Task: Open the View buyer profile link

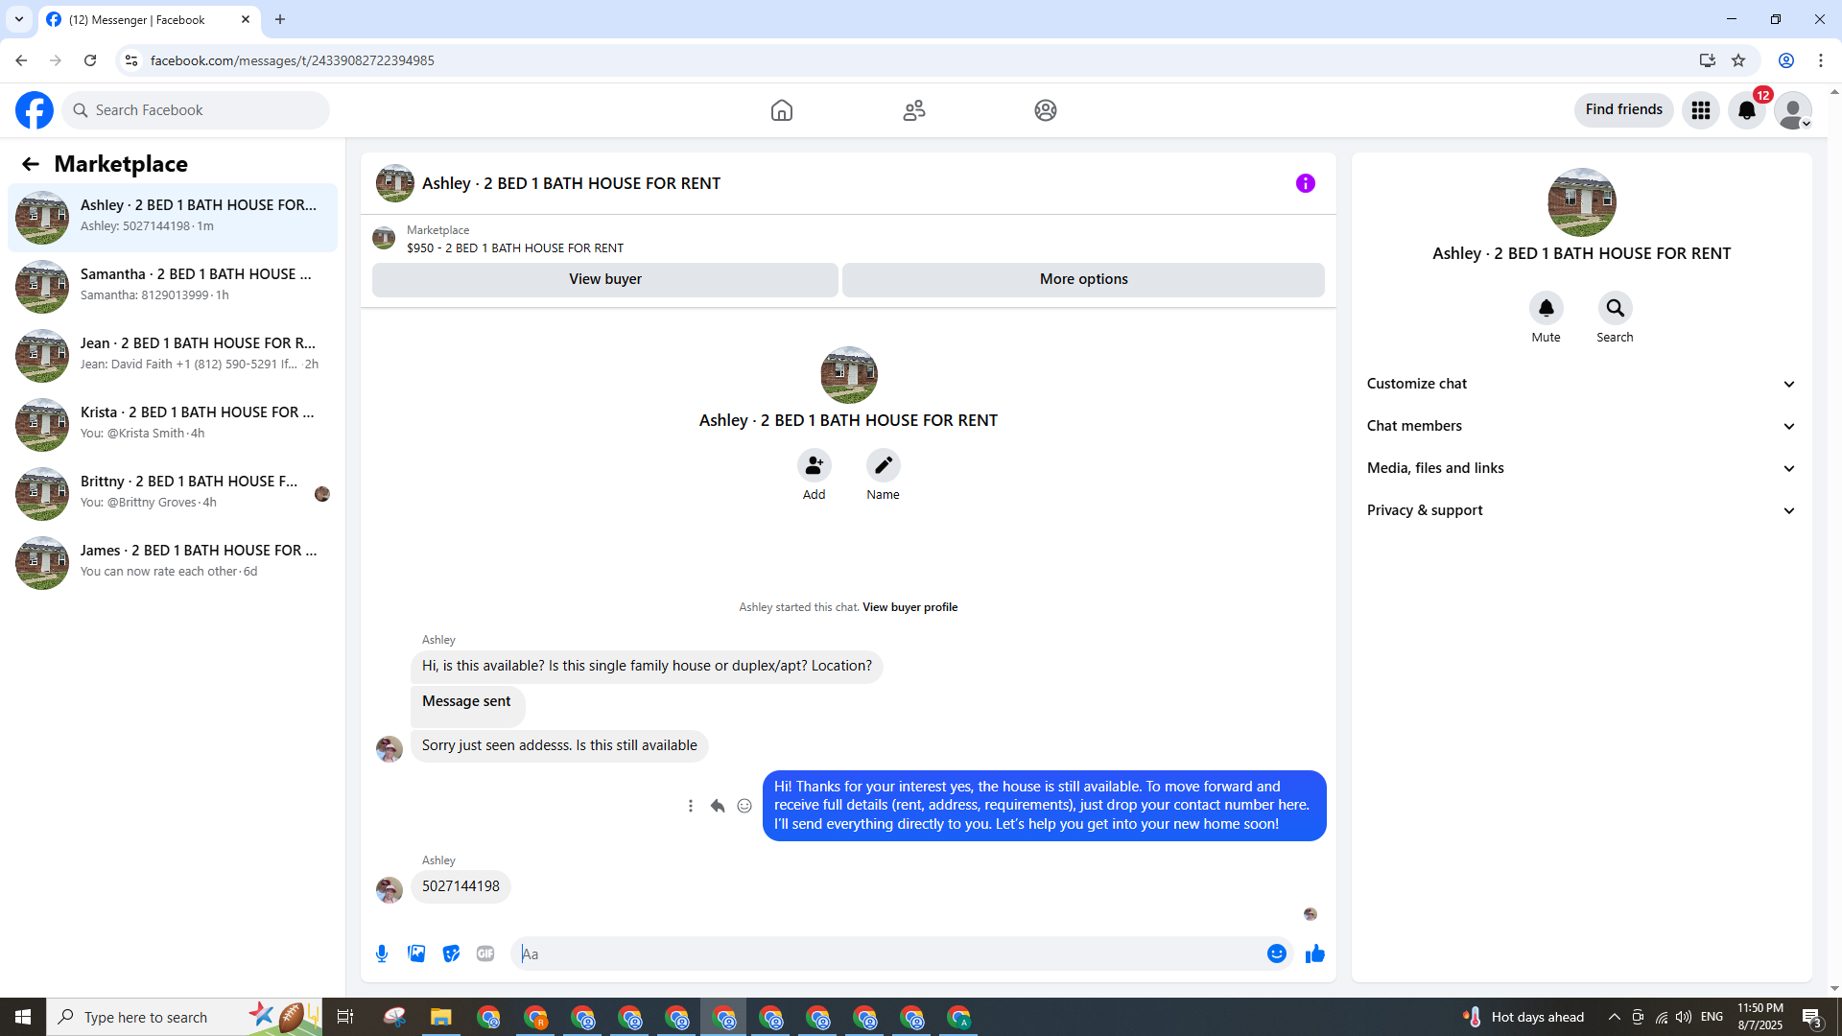Action: (x=909, y=607)
